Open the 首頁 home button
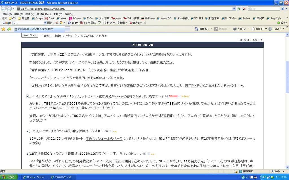The width and height of the screenshot is (289, 180). (202, 29)
